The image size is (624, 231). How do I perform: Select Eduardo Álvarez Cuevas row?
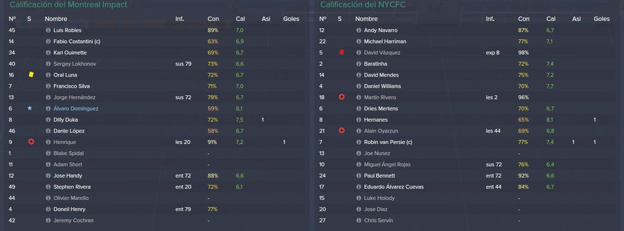[x=468, y=187]
